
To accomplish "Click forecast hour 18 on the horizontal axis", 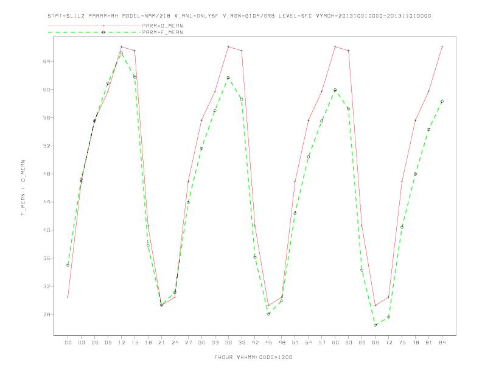I will point(148,343).
